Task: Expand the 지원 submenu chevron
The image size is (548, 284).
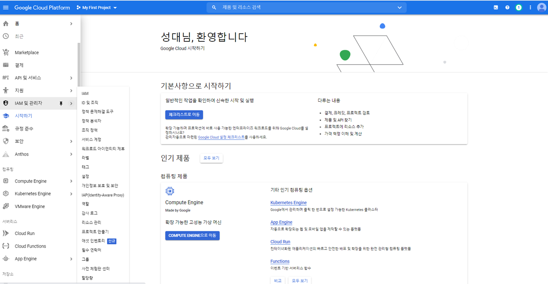Action: (x=71, y=90)
